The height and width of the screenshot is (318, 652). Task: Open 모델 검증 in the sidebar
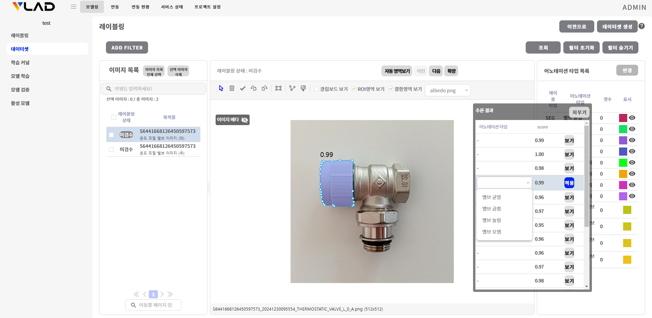[x=47, y=90]
